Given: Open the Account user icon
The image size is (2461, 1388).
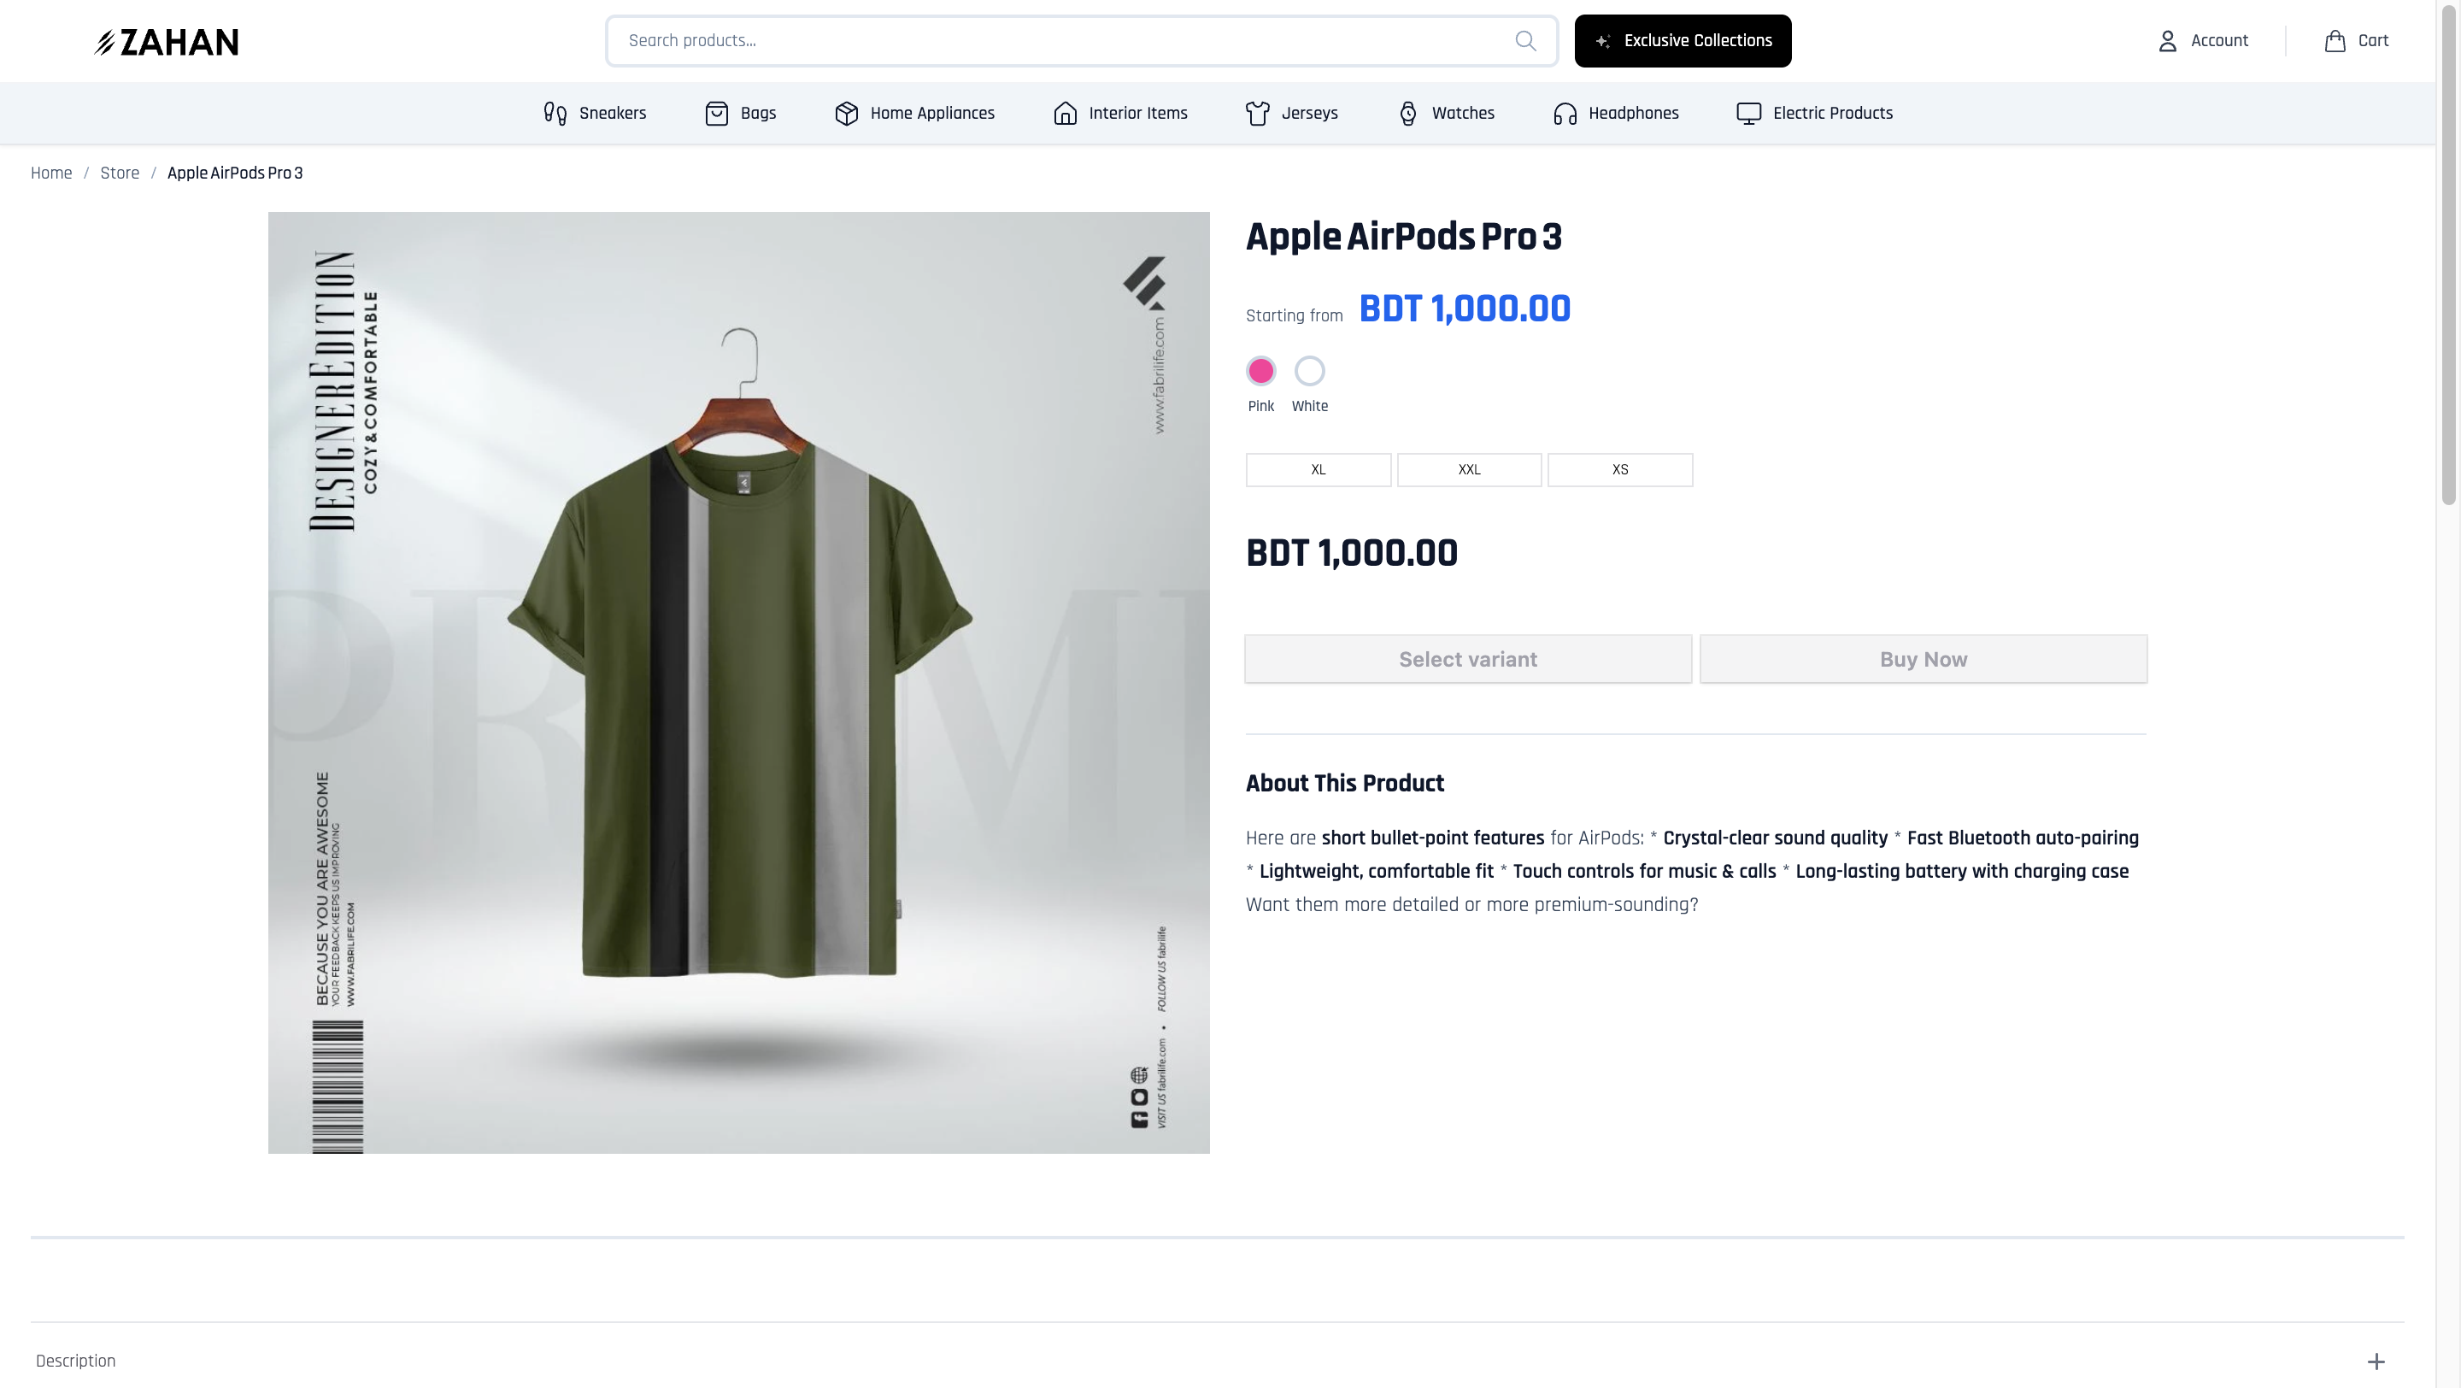Looking at the screenshot, I should 2167,41.
